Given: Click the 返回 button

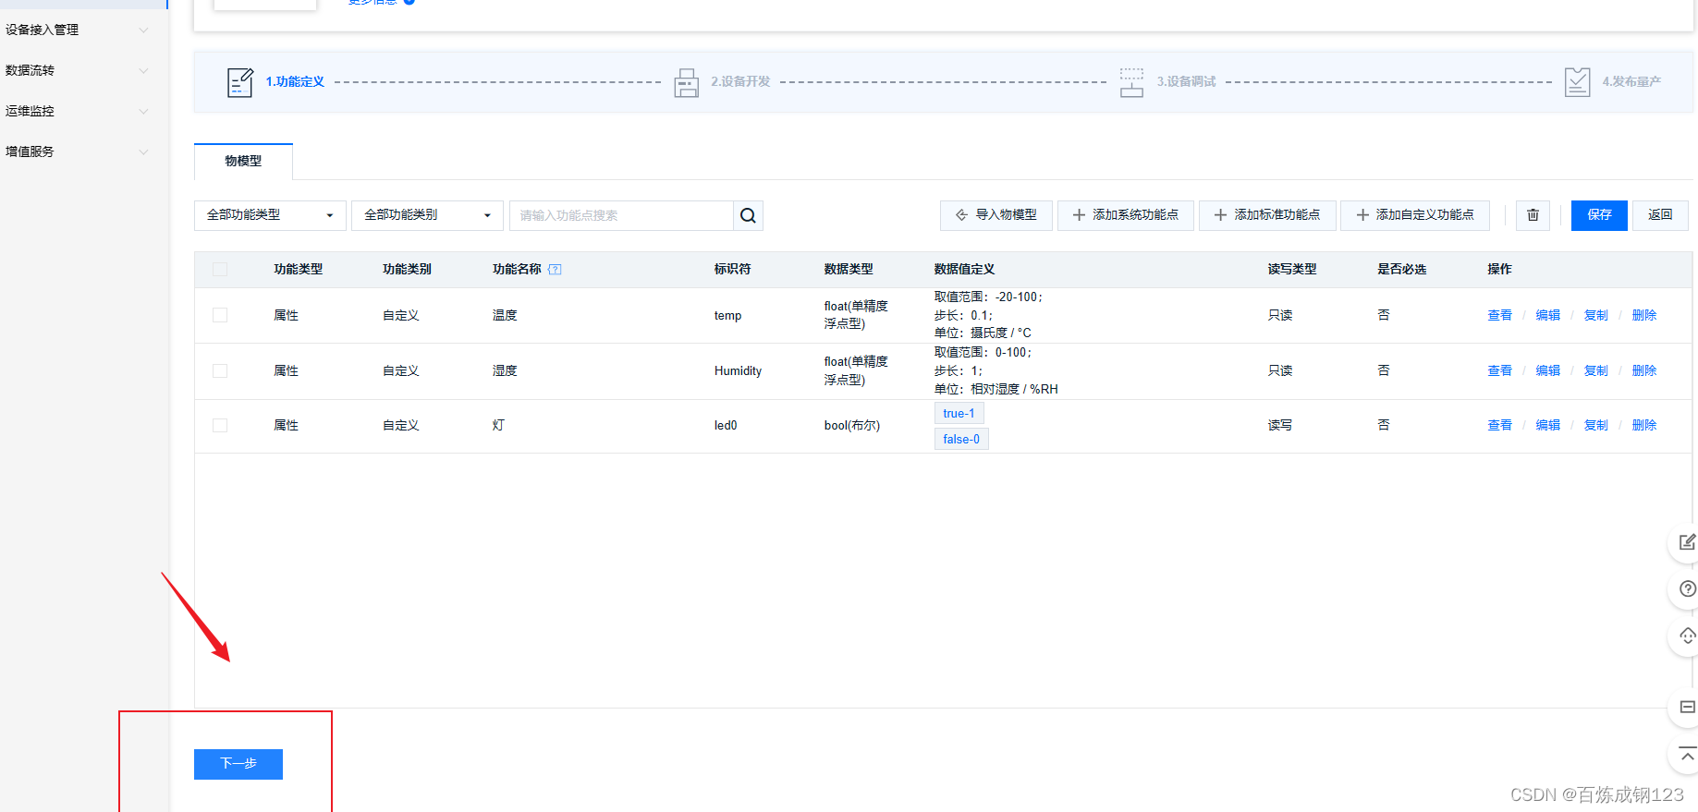Looking at the screenshot, I should [x=1660, y=215].
